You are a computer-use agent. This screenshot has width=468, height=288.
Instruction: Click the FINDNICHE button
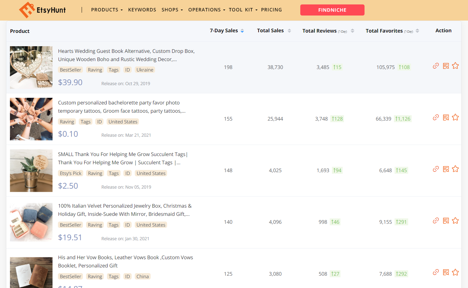332,10
